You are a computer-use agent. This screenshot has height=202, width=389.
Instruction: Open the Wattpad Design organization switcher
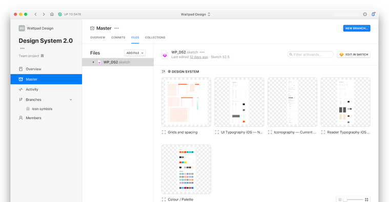pos(195,14)
